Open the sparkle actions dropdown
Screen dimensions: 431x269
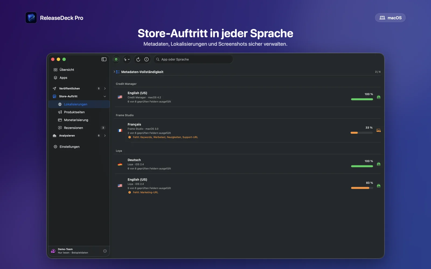click(x=127, y=59)
